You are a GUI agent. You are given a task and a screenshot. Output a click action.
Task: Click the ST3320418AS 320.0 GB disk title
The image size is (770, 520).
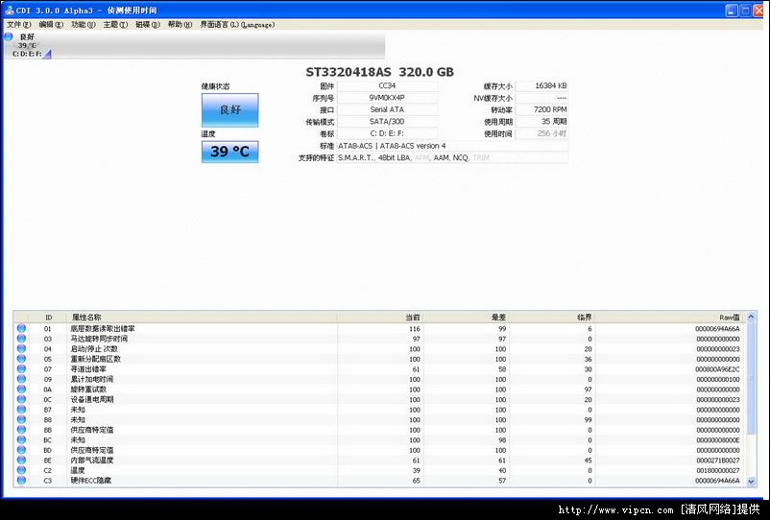[x=379, y=72]
